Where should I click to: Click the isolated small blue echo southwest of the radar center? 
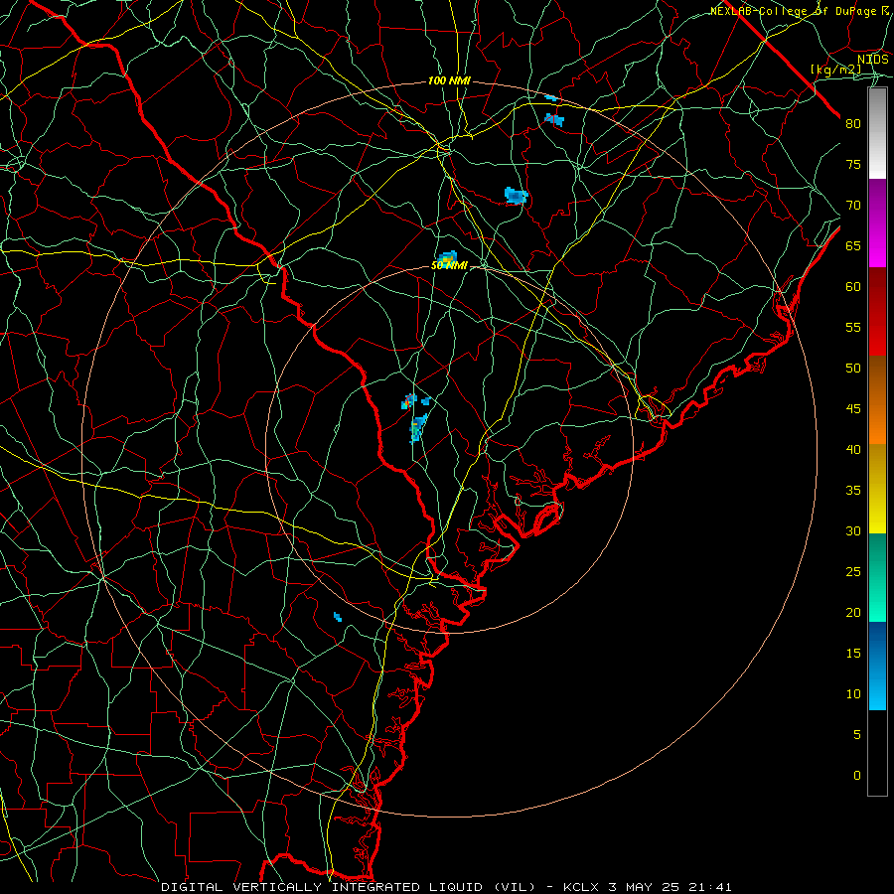click(x=338, y=617)
